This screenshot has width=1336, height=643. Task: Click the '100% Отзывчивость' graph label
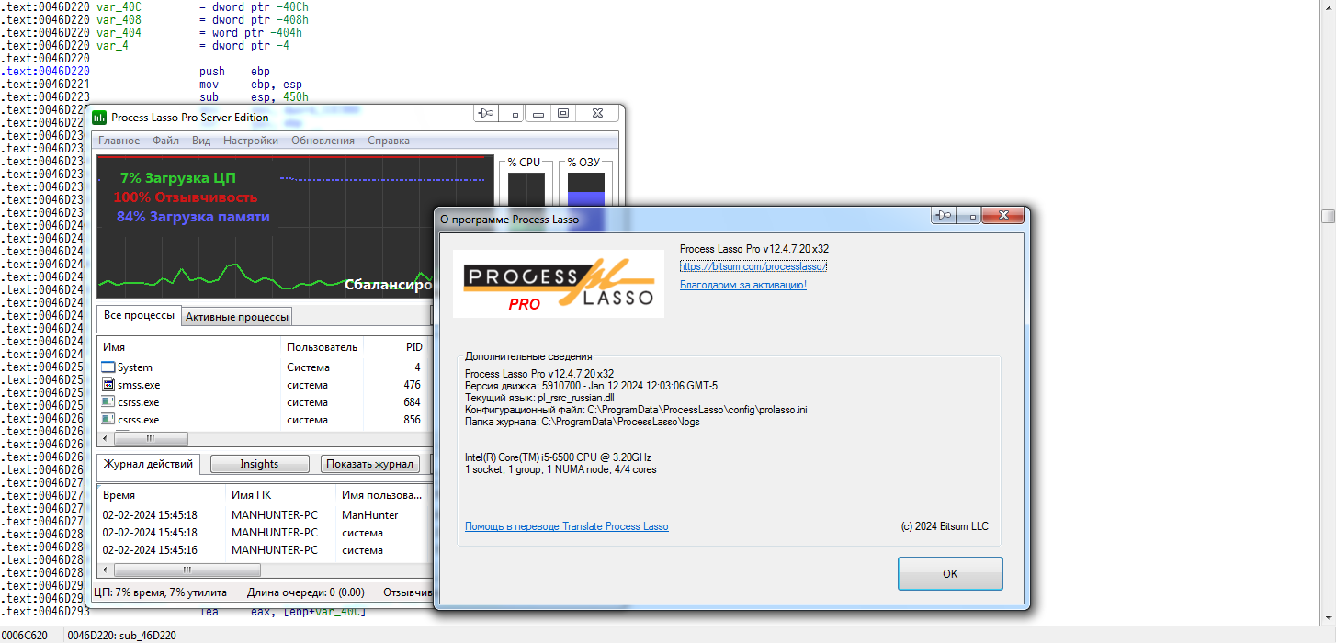coord(186,197)
